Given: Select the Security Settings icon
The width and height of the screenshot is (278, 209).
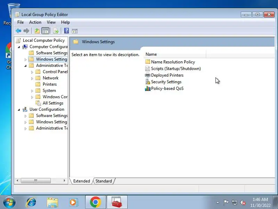Looking at the screenshot, I should (147, 82).
